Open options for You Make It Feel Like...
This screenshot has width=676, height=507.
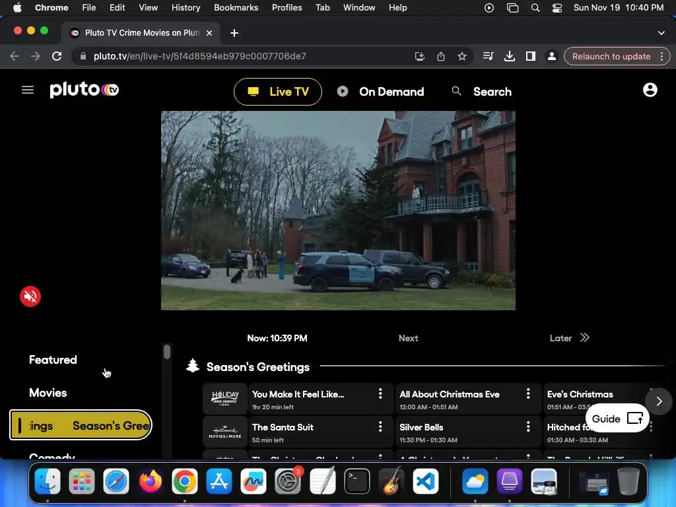(x=380, y=393)
